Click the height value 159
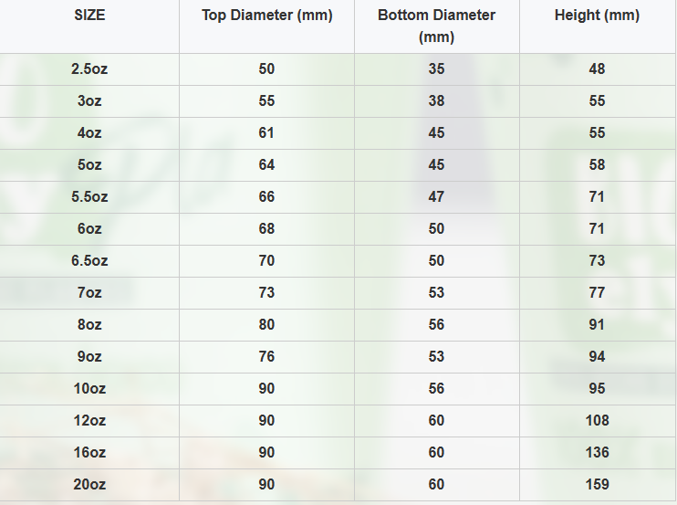 tap(597, 484)
